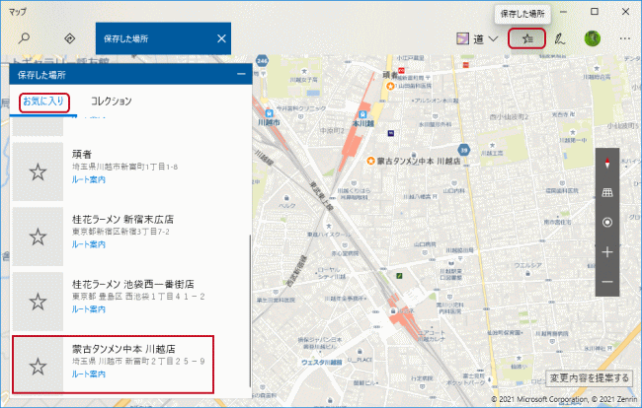Select the 頑者 place name
Image resolution: width=642 pixels, height=408 pixels.
[x=82, y=154]
